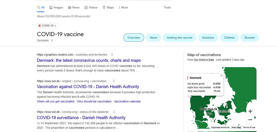Screen dimensions: 277x132
Task: Select the Overview pill
Action: 134,38
